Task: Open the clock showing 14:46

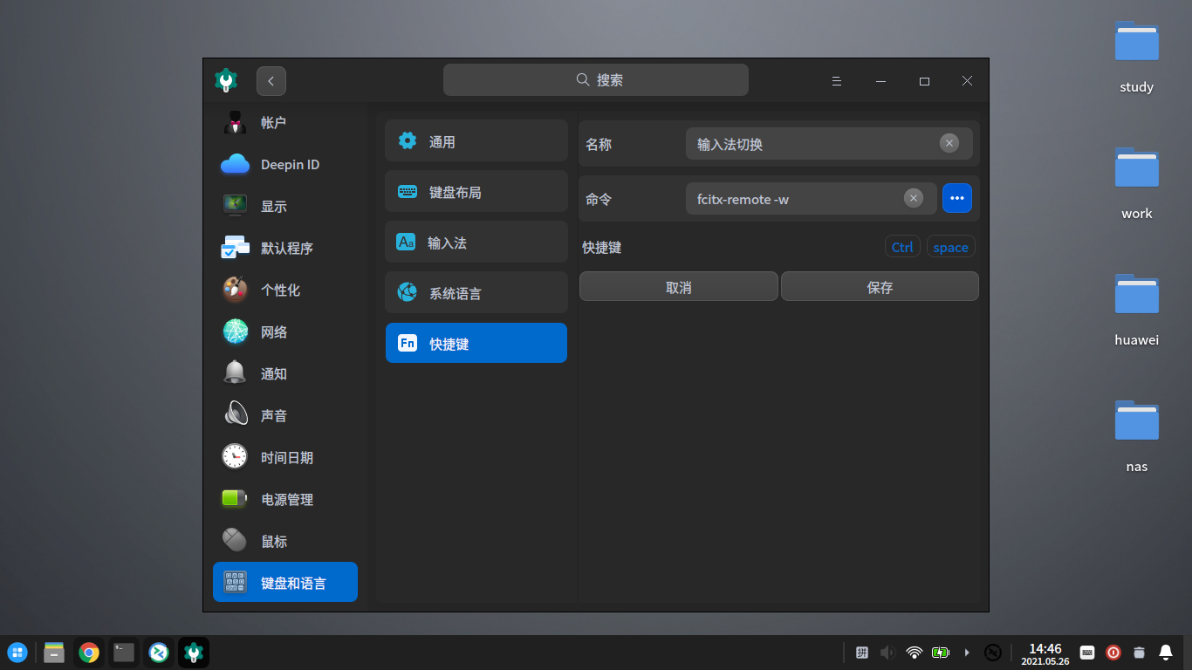Action: [1045, 653]
